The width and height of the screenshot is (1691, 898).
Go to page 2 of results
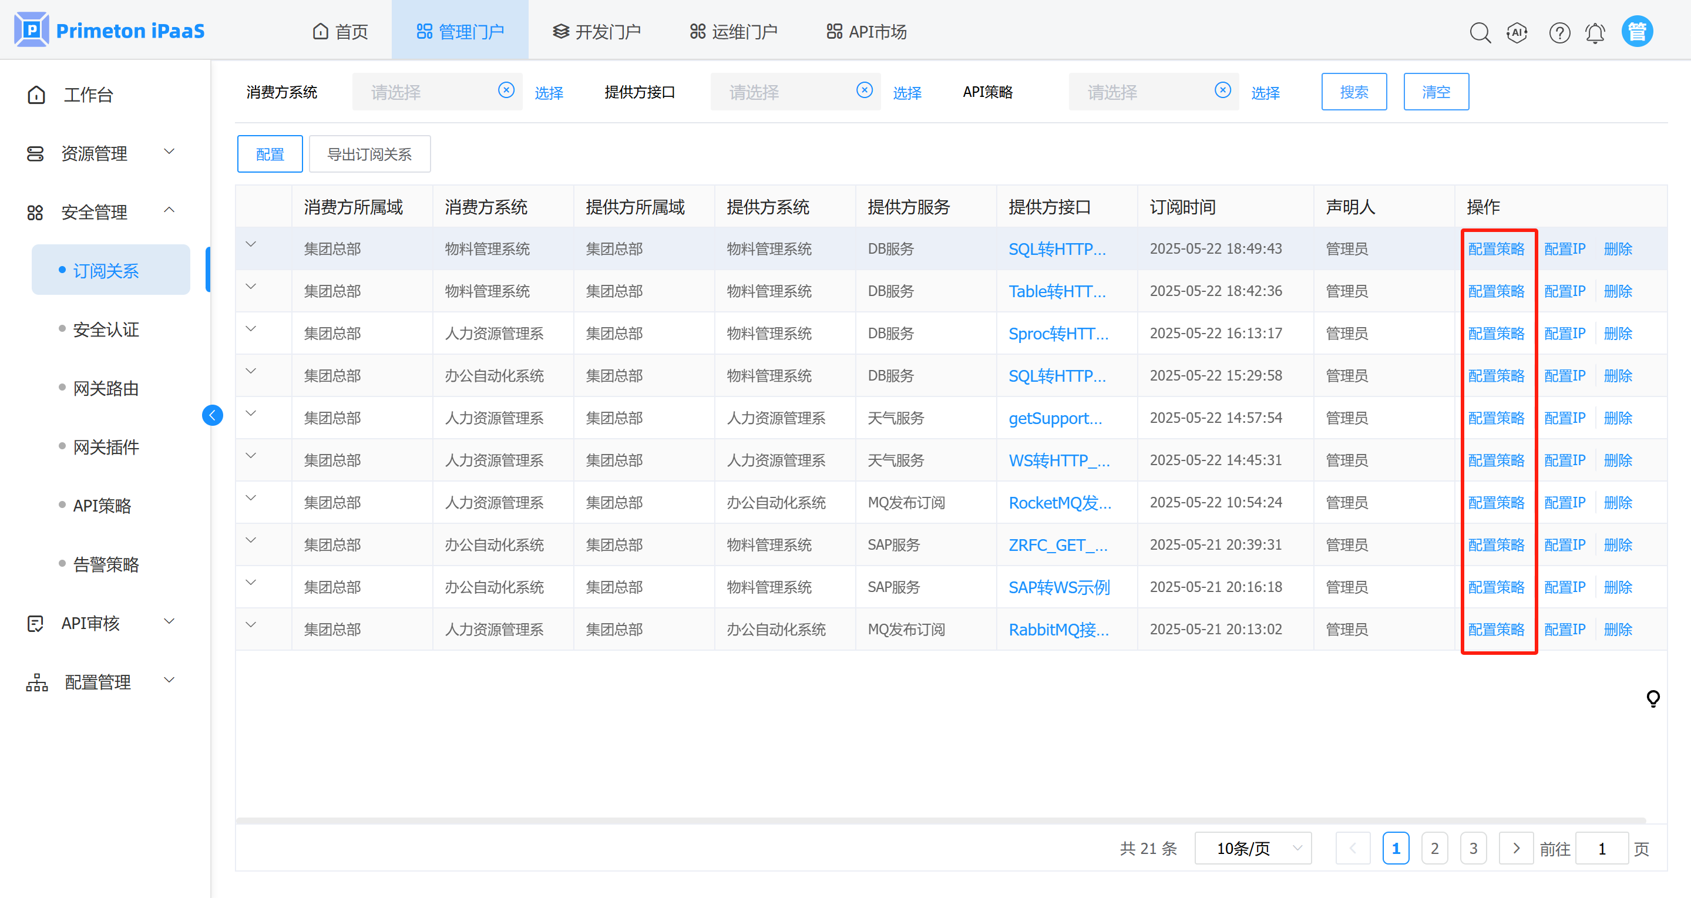pos(1434,848)
